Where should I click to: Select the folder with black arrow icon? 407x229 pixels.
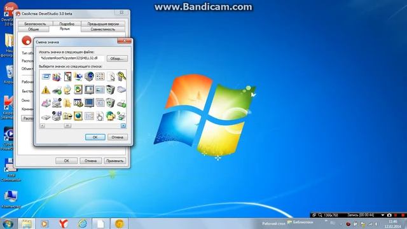67,116
